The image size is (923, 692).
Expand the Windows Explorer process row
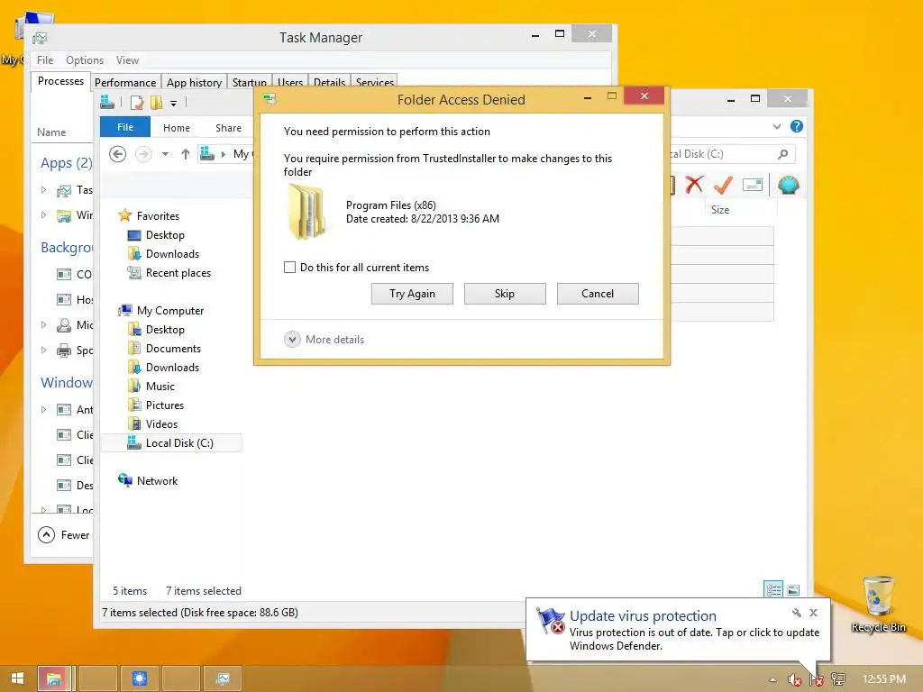[43, 214]
